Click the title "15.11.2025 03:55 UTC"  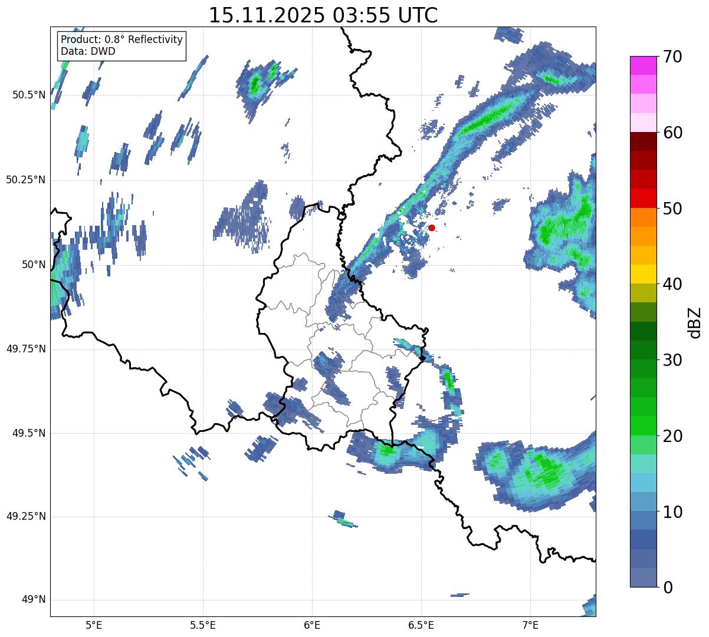coord(323,15)
